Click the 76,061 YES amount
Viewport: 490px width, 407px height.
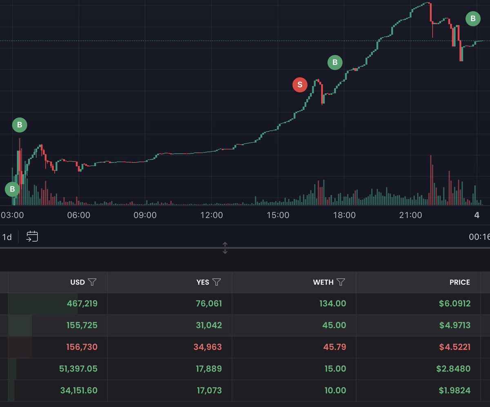[209, 303]
